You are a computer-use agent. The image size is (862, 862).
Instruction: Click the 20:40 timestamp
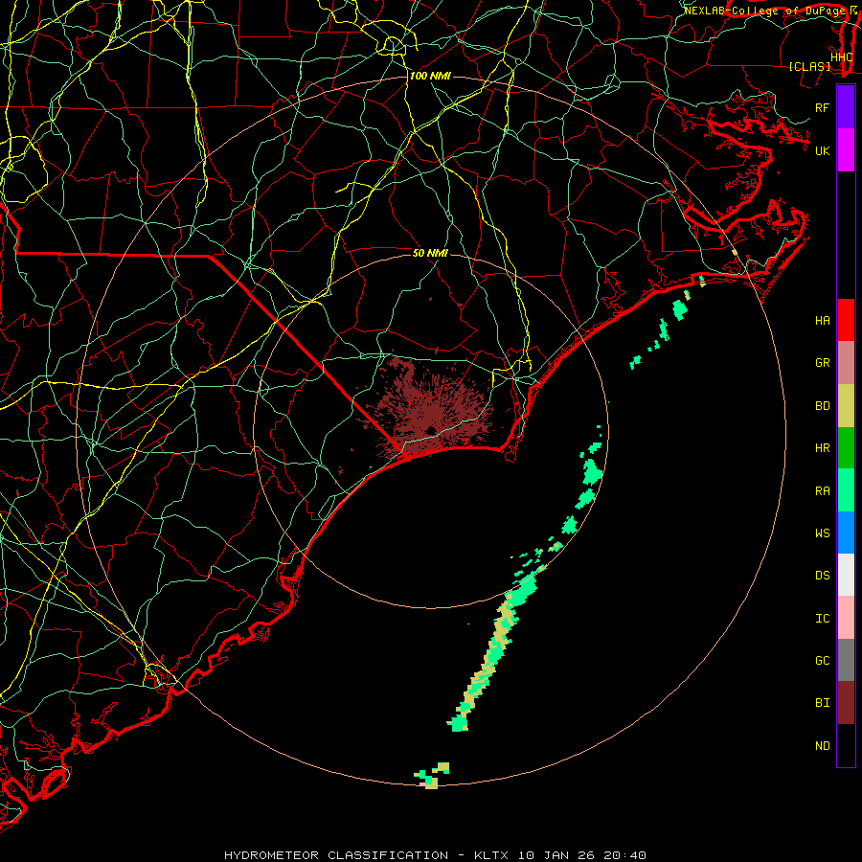(624, 855)
